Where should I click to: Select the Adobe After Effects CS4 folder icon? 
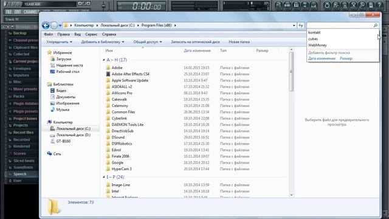[108, 74]
